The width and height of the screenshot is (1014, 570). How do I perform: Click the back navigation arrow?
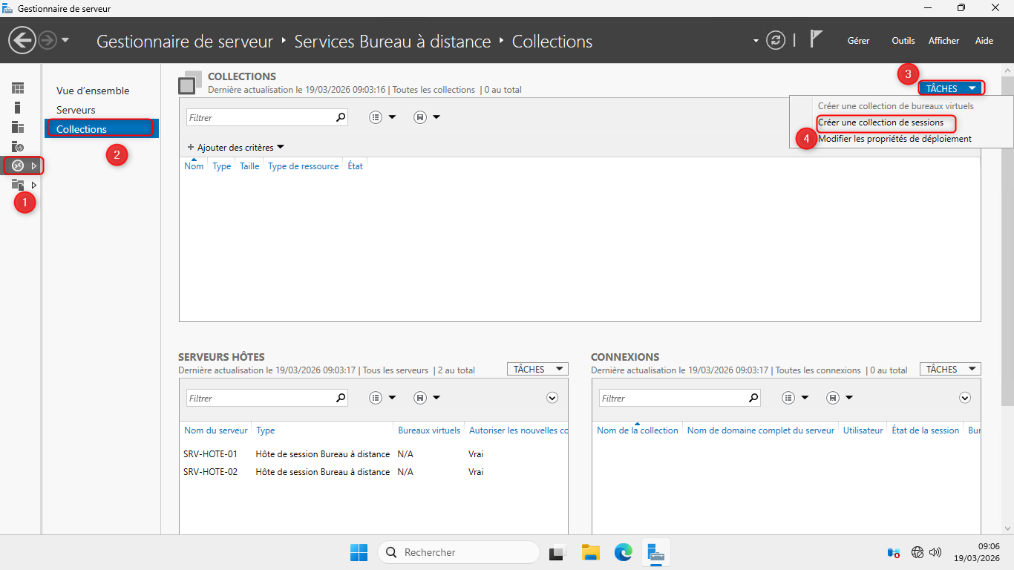[x=23, y=41]
